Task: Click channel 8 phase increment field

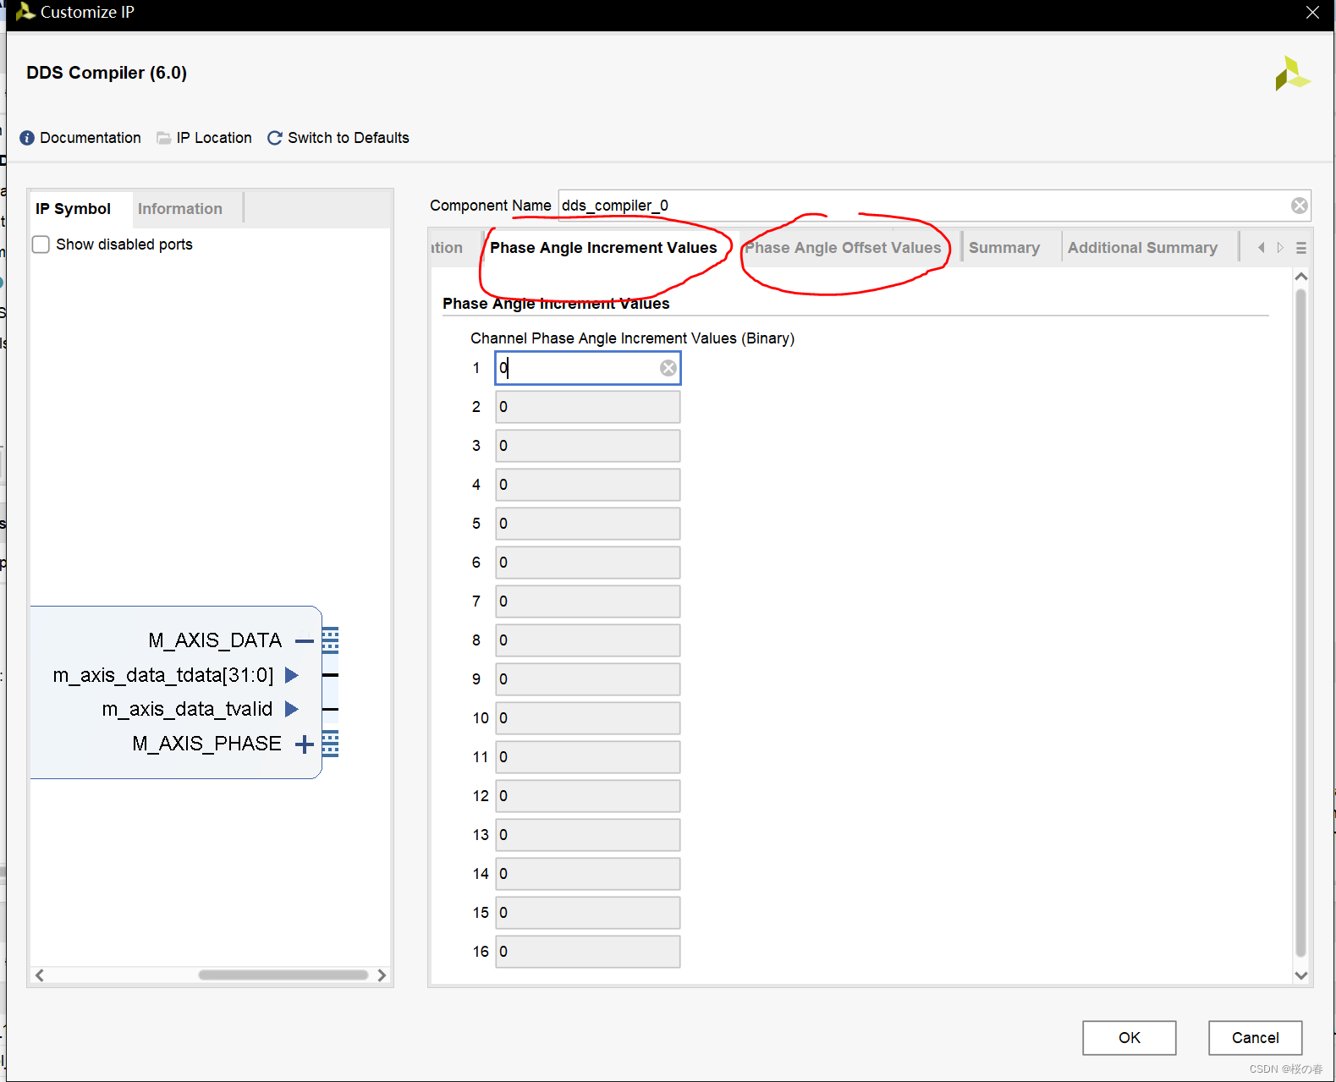Action: [588, 640]
